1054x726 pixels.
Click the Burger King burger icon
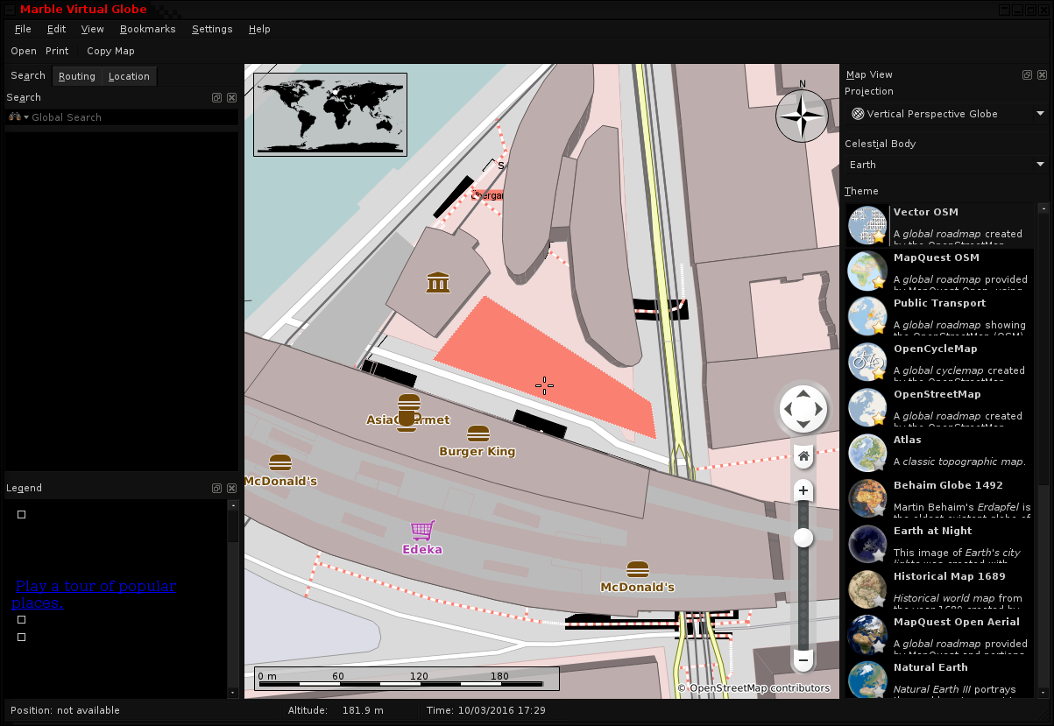(477, 433)
